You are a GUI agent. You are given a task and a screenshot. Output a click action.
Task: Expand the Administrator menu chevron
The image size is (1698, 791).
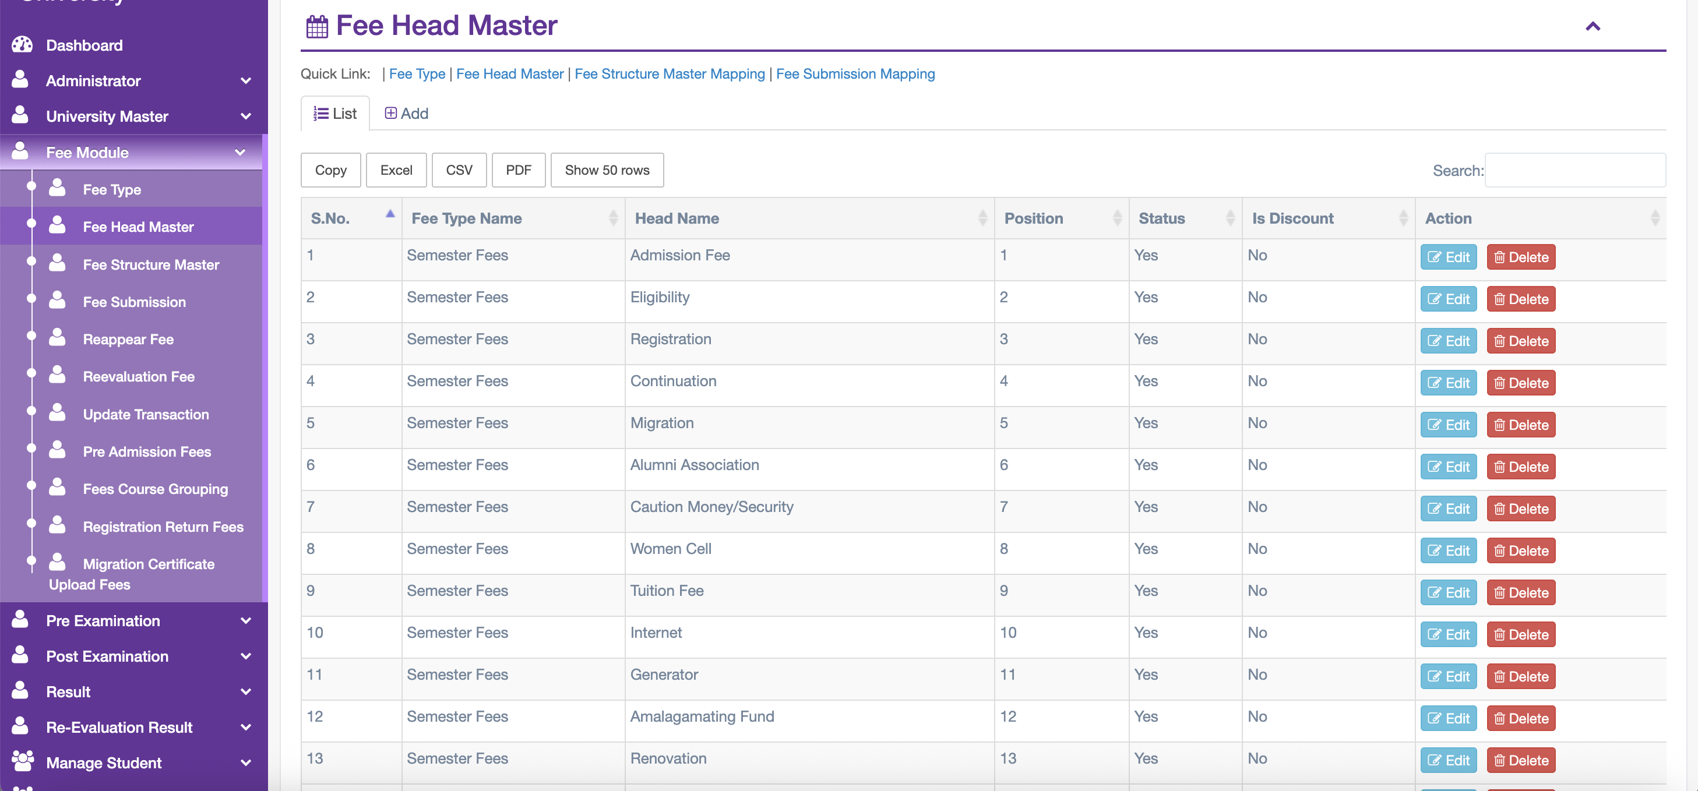tap(246, 80)
